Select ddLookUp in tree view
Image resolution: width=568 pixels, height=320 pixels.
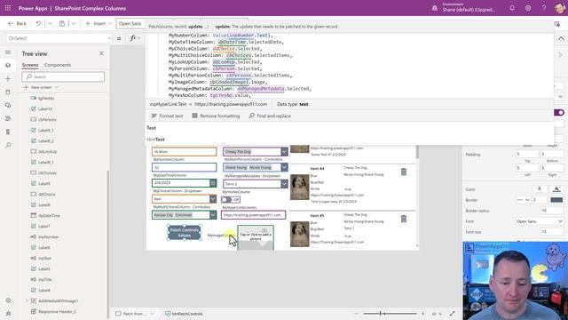[x=47, y=152]
